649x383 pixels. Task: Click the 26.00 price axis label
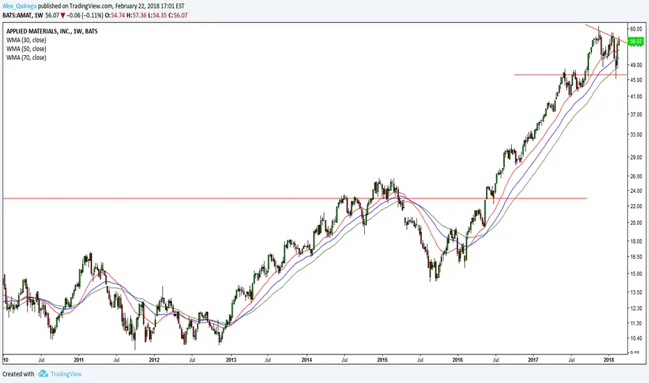tap(635, 176)
